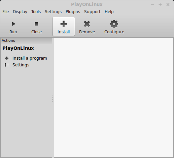
Task: Minimize the PlayOnLinux window
Action: 152,5
